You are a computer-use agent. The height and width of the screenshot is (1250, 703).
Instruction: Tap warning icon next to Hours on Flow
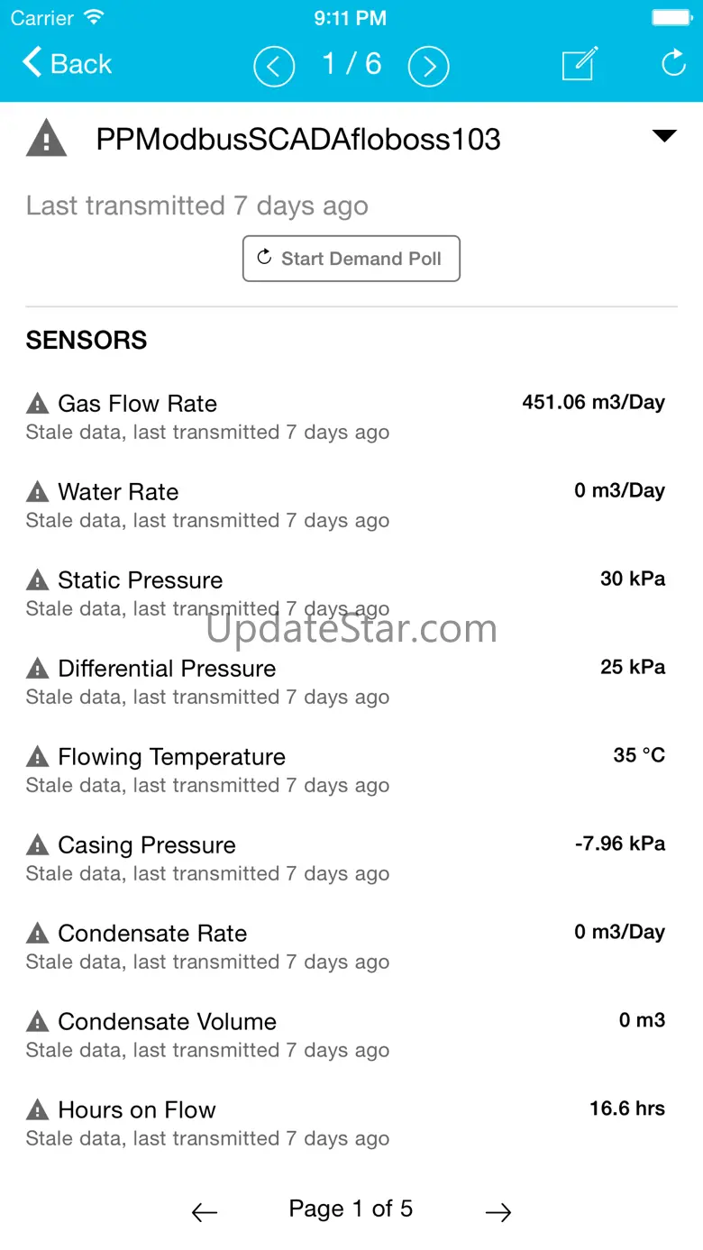[37, 1109]
